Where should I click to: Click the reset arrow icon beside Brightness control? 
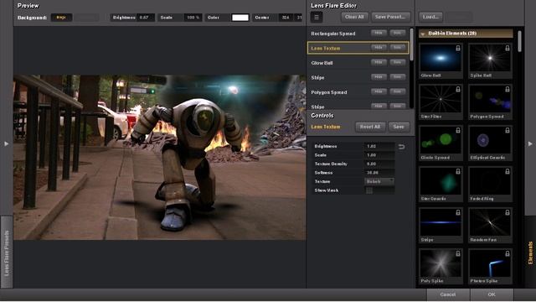click(402, 147)
